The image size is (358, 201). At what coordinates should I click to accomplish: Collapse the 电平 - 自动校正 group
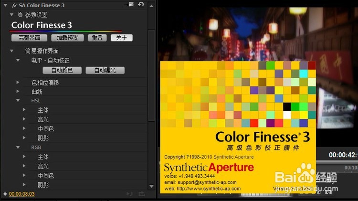pyautogui.click(x=18, y=60)
